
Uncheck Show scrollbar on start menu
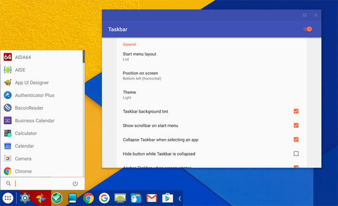point(296,125)
